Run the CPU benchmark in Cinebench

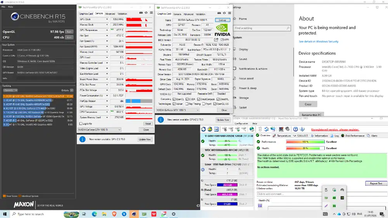(x=69, y=37)
